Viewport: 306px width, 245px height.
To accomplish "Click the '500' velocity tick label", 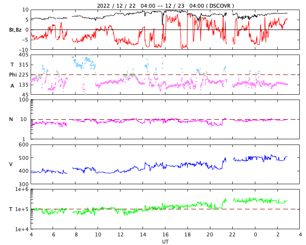I will tap(23, 158).
